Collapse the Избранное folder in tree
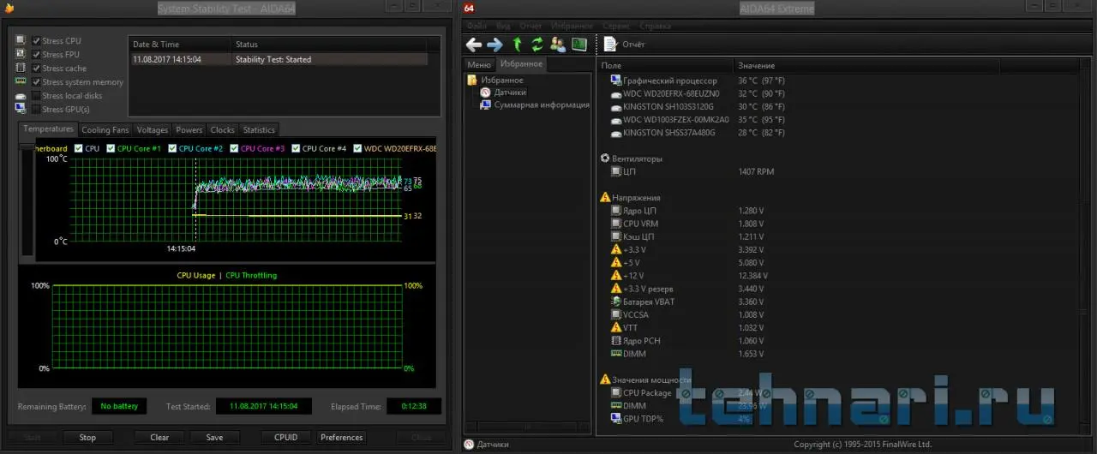 pos(471,81)
